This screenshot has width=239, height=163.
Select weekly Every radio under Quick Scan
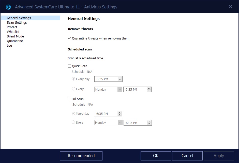[74, 89]
